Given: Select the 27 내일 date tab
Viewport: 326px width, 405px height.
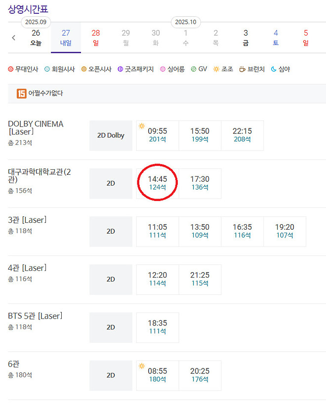Looking at the screenshot, I should [66, 37].
